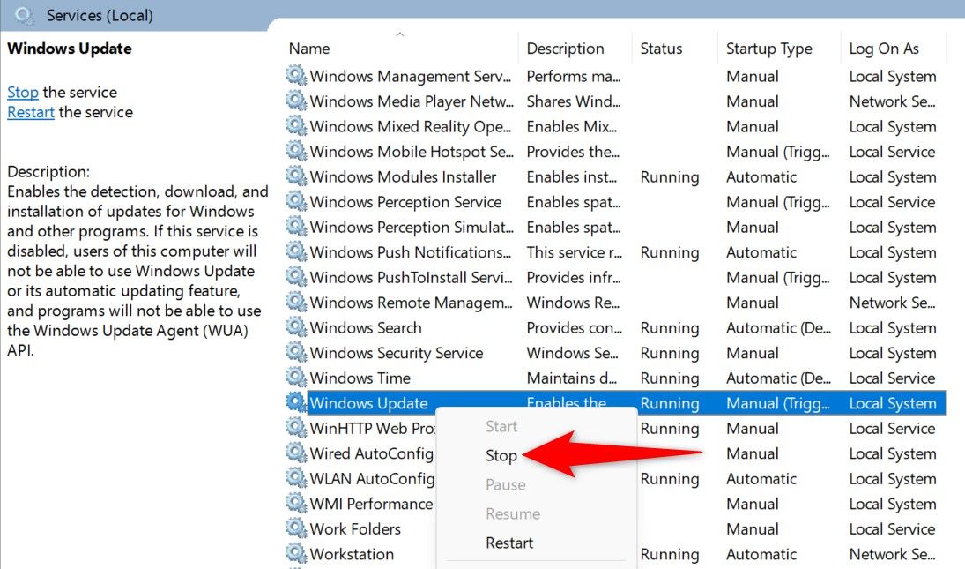Select Stop from the context menu
965x569 pixels.
point(501,455)
